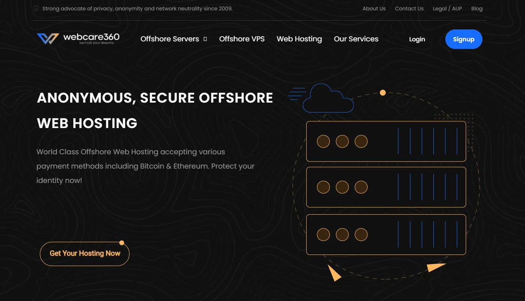Open the Our Services menu item
Viewport: 525px width, 301px height.
click(356, 39)
